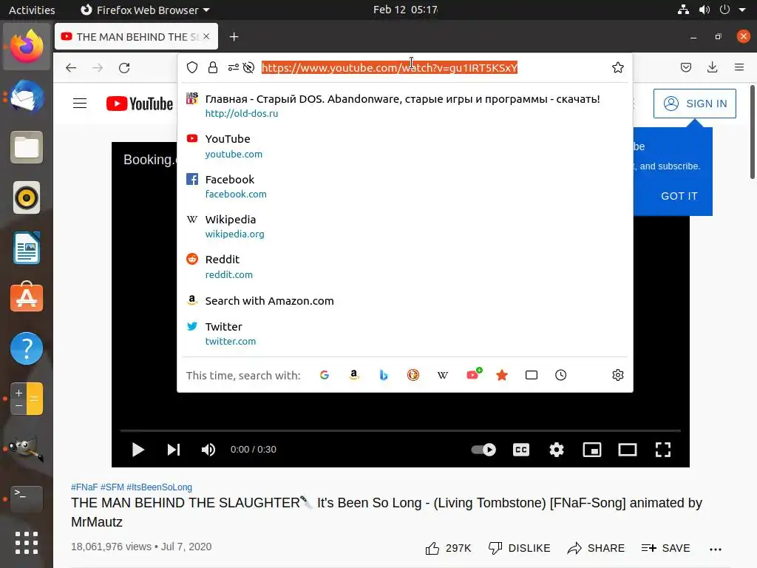
Task: Open the #ItsBeenSoLong hashtag link
Action: point(160,487)
